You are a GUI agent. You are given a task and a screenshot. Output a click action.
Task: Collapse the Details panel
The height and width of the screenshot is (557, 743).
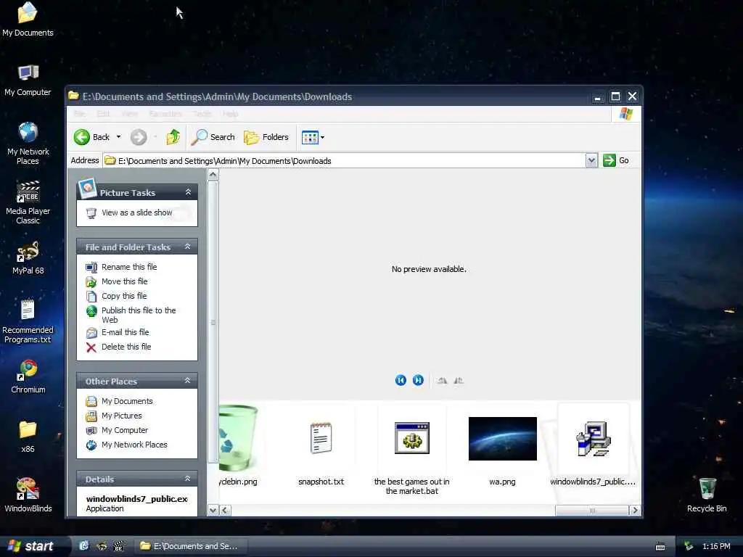[188, 479]
